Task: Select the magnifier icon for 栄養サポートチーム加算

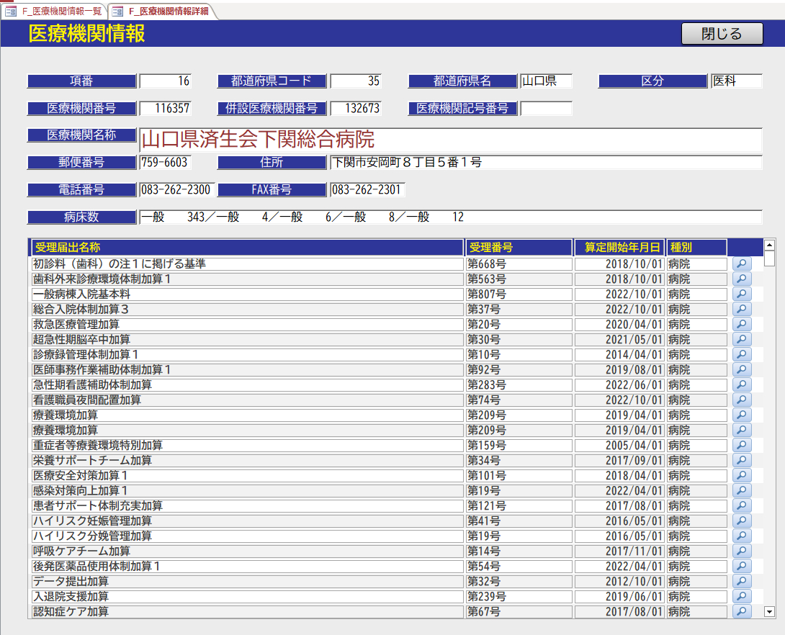Action: point(741,460)
